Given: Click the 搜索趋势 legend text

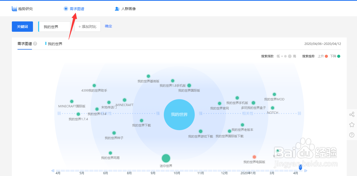Looking at the screenshot, I should 308,56.
